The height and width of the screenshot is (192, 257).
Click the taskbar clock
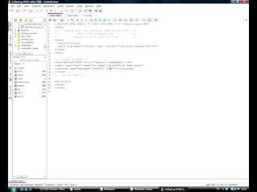click(244, 189)
